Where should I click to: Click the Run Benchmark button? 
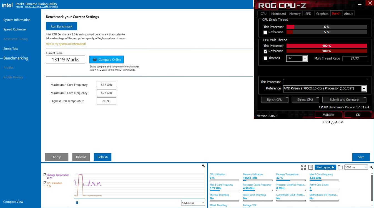(61, 27)
